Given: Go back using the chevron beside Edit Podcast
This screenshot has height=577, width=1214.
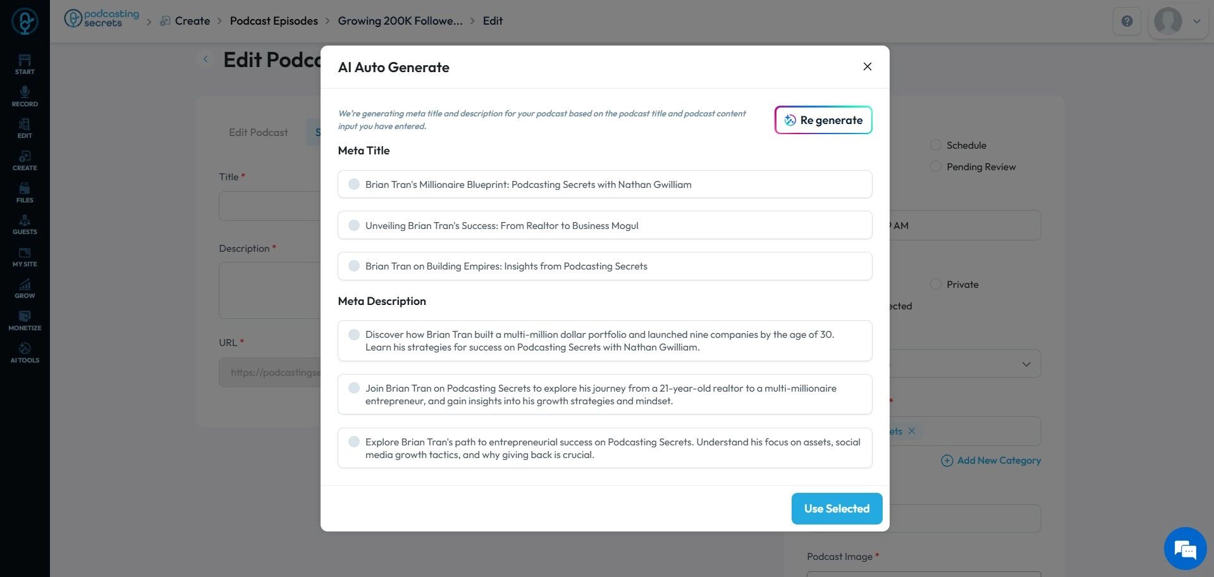Looking at the screenshot, I should pos(205,59).
